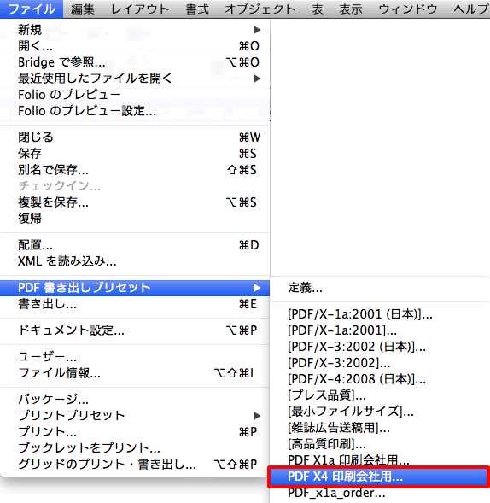Image resolution: width=490 pixels, height=503 pixels.
Task: Choose パッケージ... menu item
Action: pyautogui.click(x=135, y=400)
